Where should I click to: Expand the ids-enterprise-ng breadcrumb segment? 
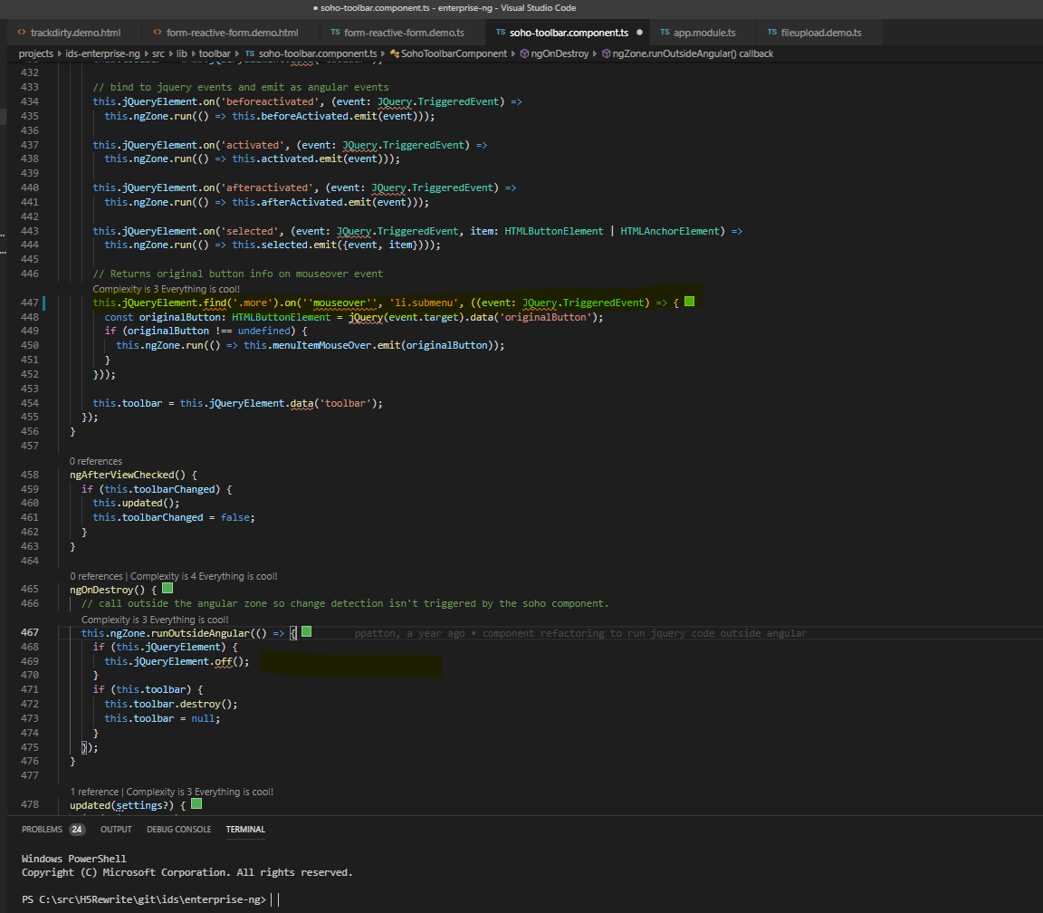click(102, 54)
